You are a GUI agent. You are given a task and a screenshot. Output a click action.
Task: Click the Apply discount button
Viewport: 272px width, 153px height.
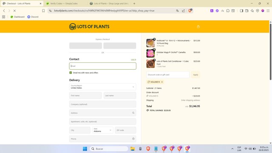pyautogui.click(x=195, y=75)
